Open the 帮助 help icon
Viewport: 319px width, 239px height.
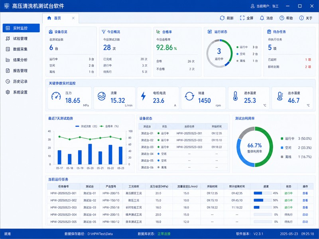tap(282, 18)
